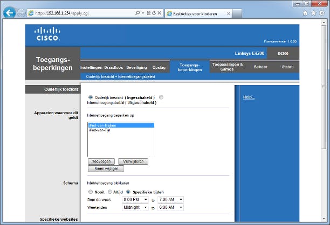Click the browser forward arrow button
Screen dimensions: 330x225
21,13
